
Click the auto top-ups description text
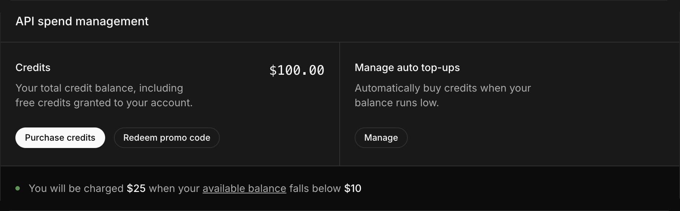[x=443, y=95]
